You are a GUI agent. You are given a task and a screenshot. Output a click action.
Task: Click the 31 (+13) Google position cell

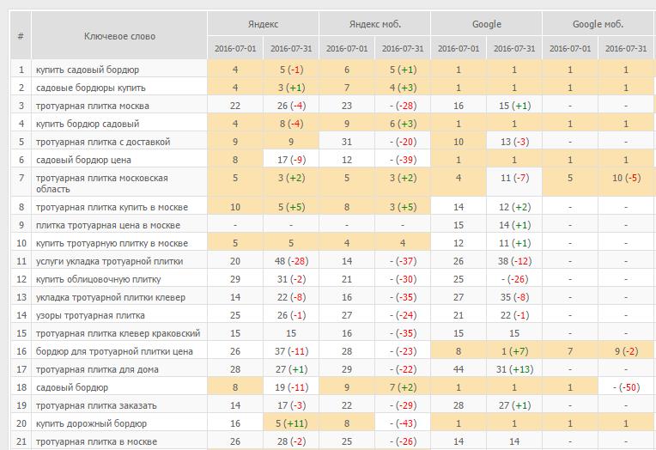(514, 369)
